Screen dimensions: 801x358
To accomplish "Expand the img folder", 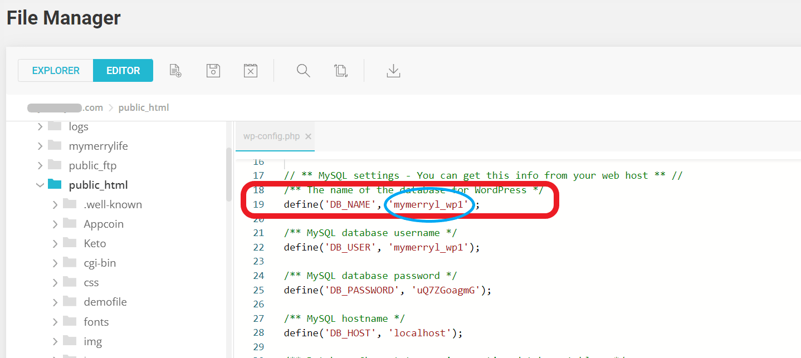I will click(x=55, y=342).
